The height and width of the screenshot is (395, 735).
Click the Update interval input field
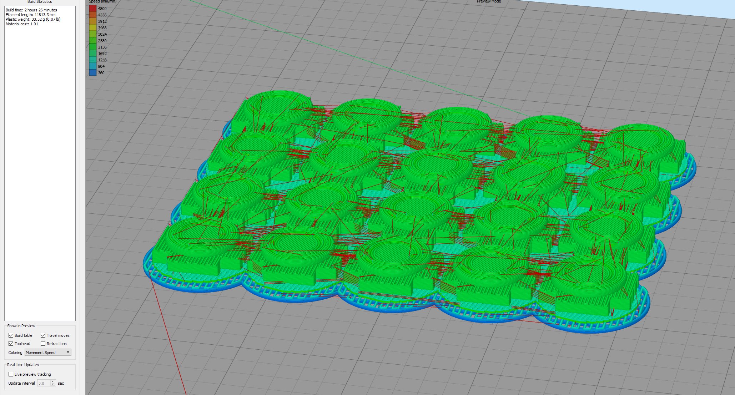pyautogui.click(x=44, y=383)
